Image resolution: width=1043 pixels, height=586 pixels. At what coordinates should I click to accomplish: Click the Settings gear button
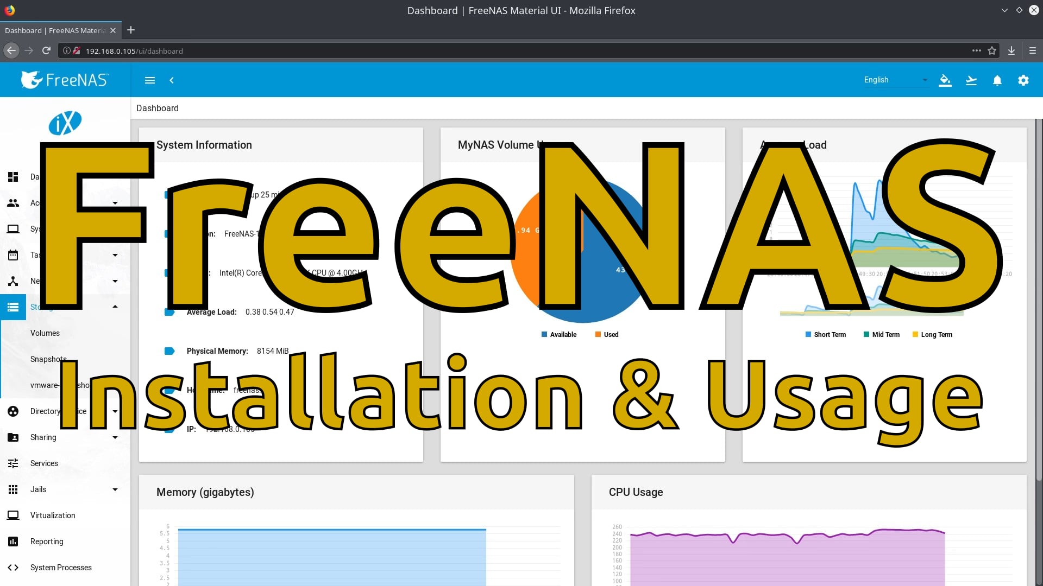click(1023, 80)
